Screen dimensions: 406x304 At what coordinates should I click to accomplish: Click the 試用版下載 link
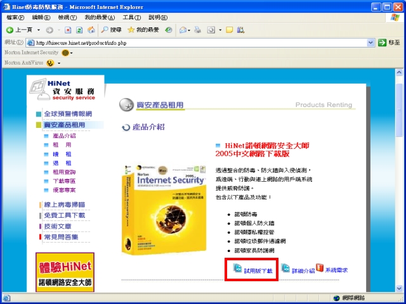[x=258, y=271]
